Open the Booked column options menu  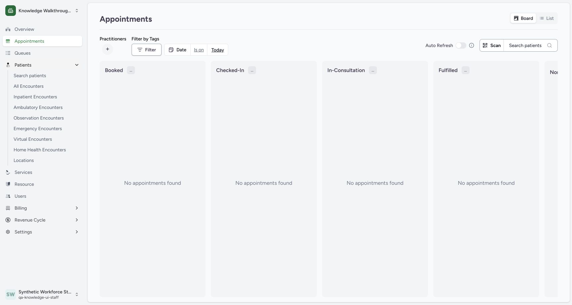pos(131,70)
